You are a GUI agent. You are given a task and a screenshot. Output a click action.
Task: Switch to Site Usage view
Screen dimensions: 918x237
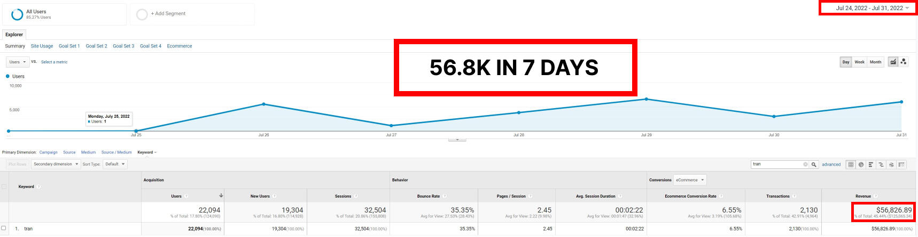click(x=42, y=46)
